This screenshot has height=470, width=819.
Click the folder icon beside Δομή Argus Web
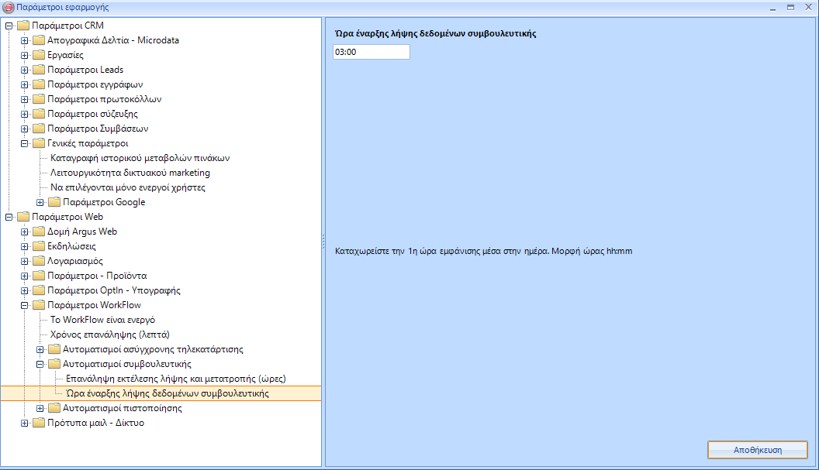[38, 232]
